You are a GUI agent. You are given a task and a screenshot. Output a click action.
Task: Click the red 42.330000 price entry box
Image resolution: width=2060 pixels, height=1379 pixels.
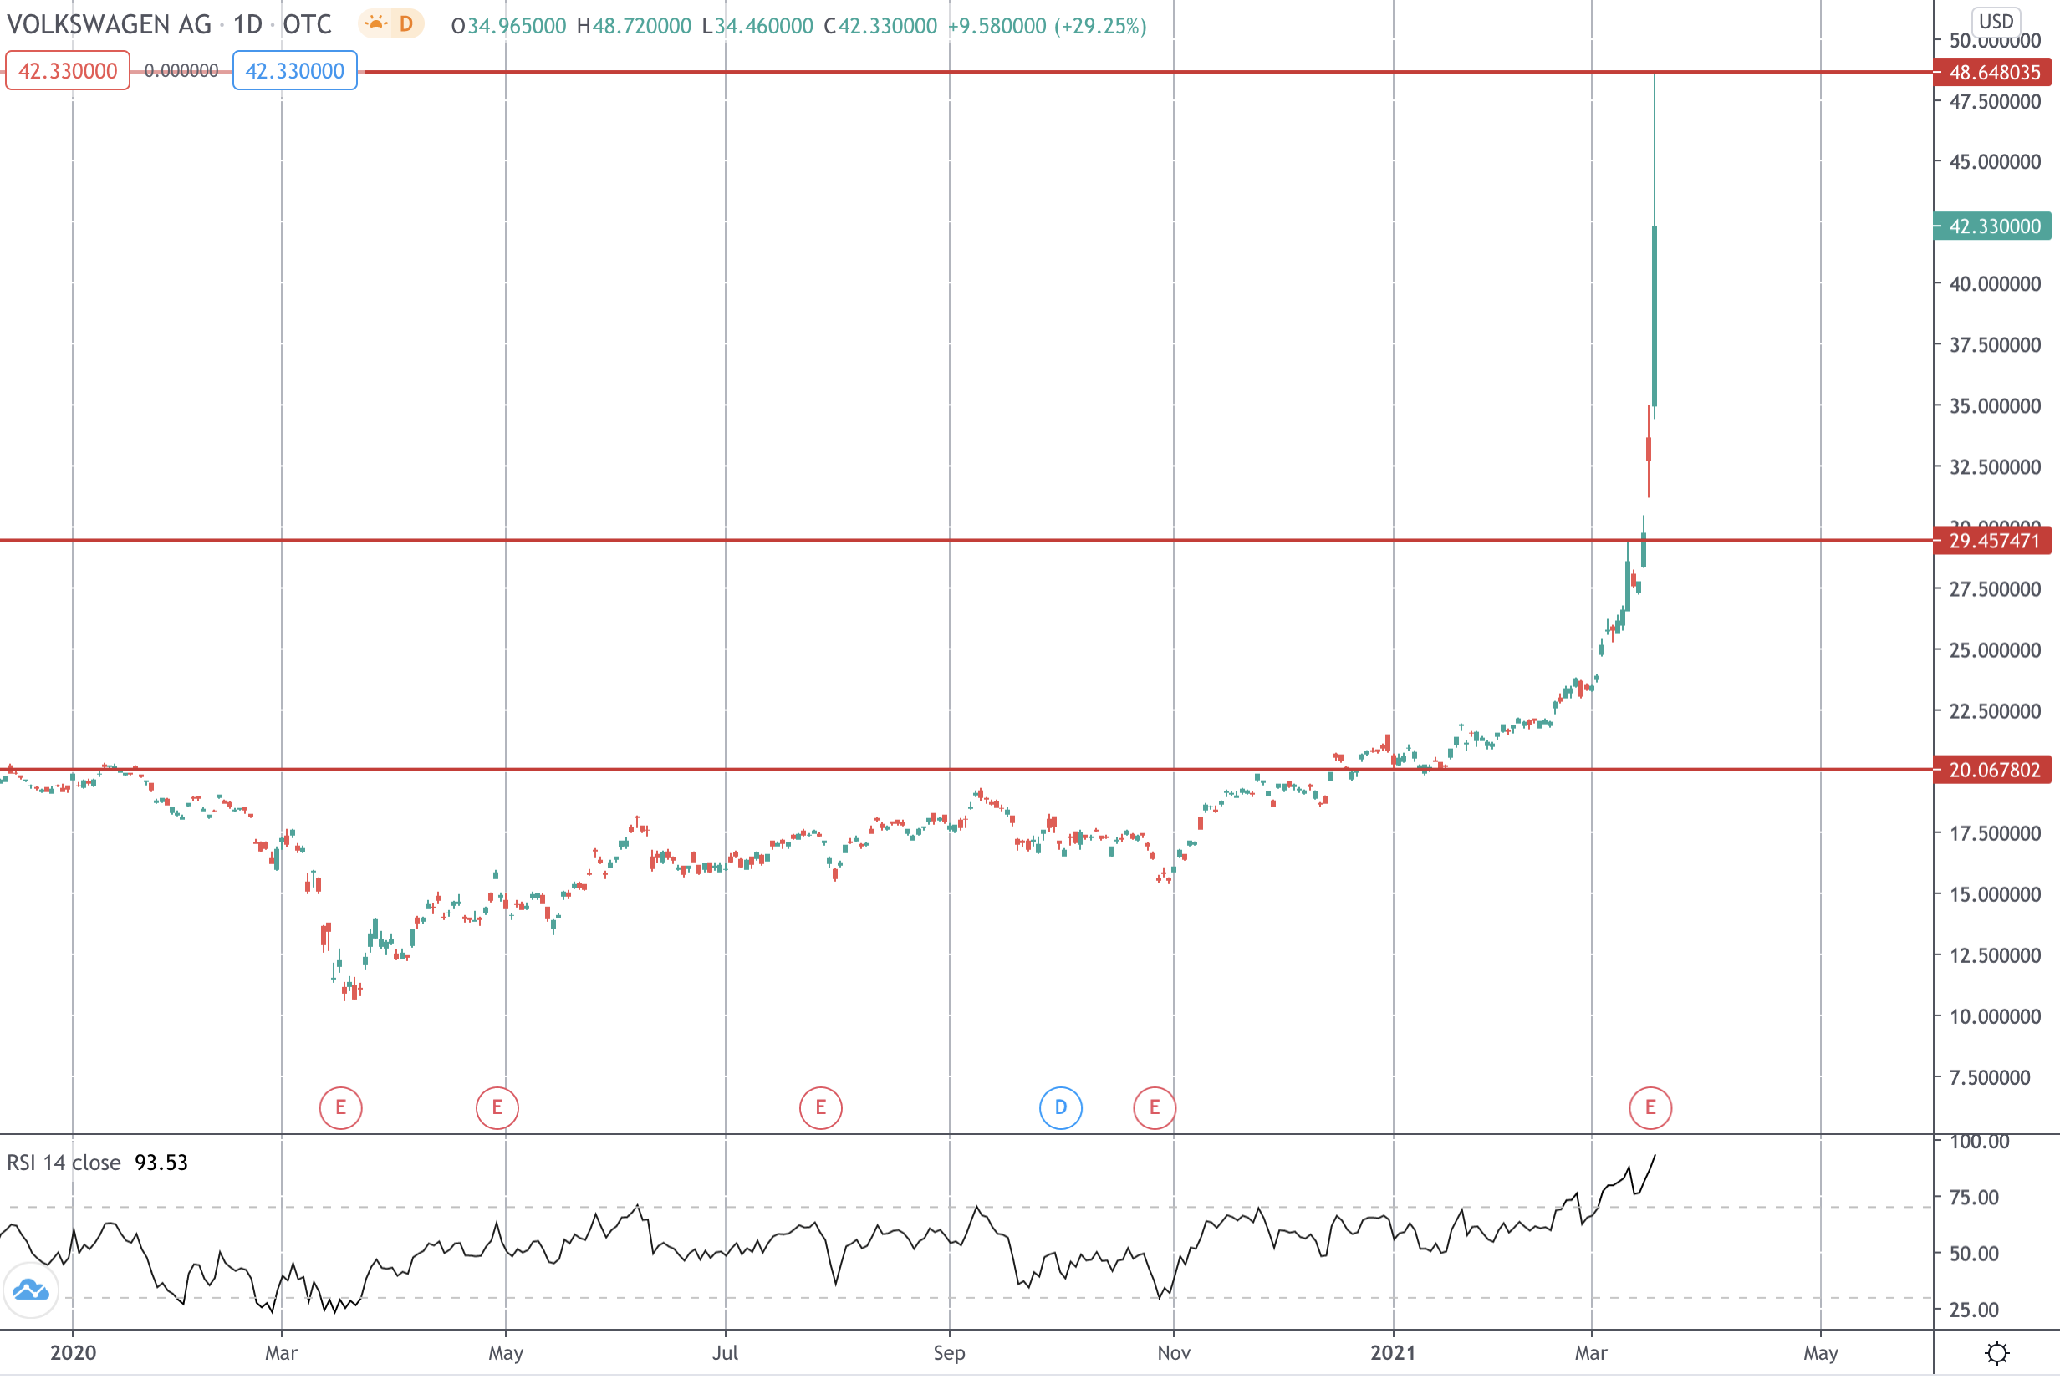point(66,70)
